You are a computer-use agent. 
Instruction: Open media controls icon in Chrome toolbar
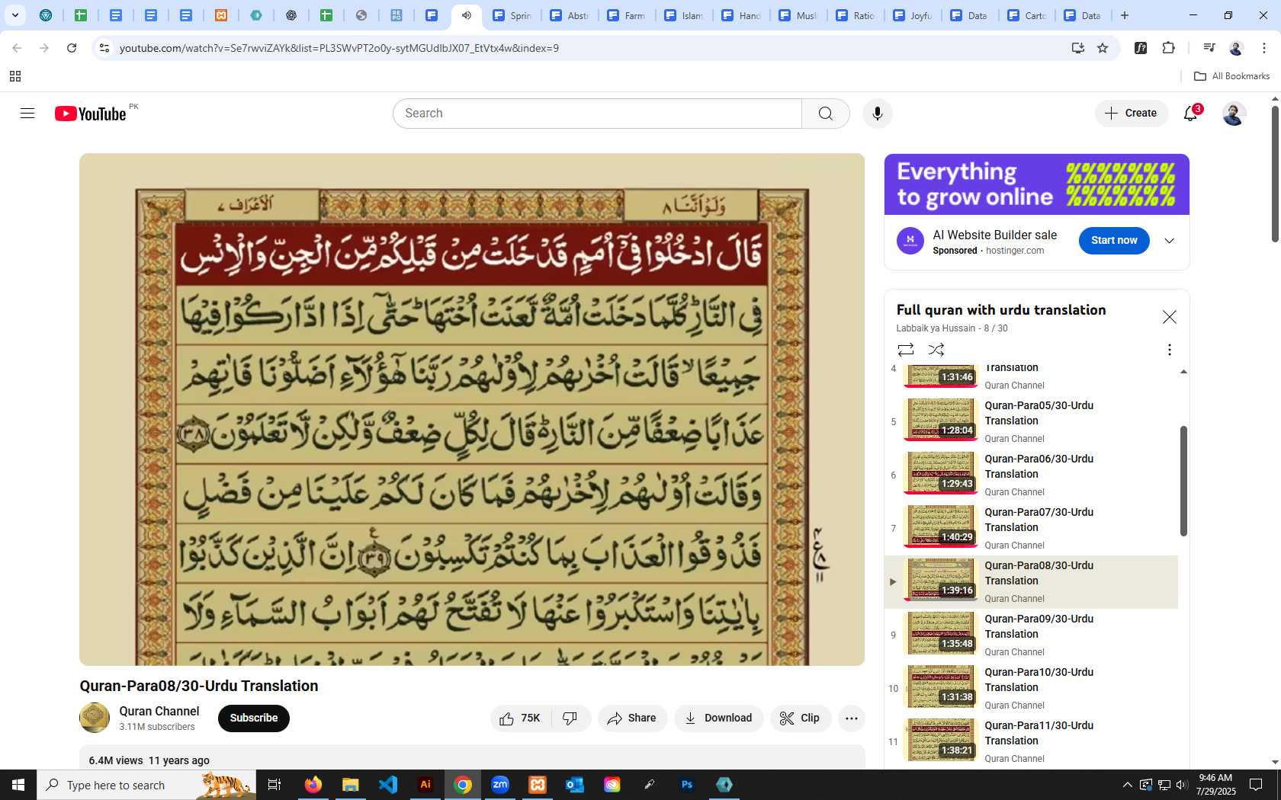tap(1209, 48)
